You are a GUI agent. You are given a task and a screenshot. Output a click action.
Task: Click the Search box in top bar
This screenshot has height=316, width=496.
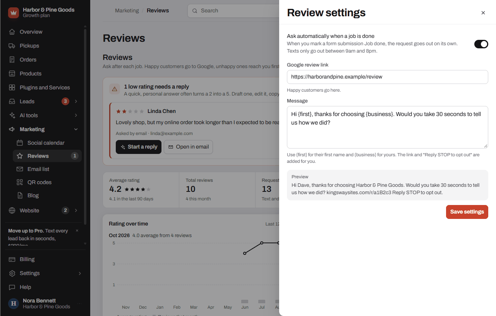233,11
